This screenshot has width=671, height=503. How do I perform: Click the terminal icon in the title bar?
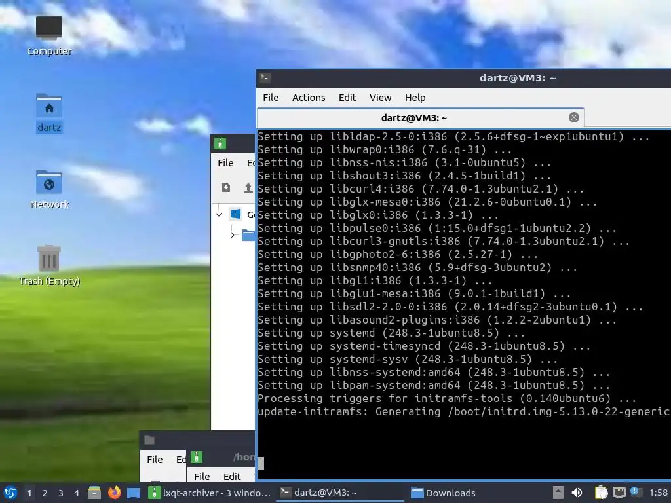coord(265,77)
